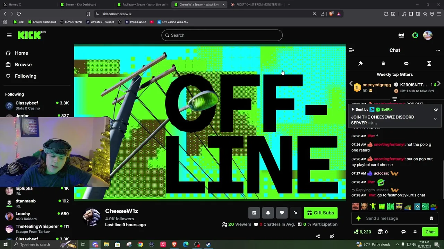Viewport: 444px width, 249px height.
Task: Hide the pinned BotRix message
Action: click(x=436, y=110)
